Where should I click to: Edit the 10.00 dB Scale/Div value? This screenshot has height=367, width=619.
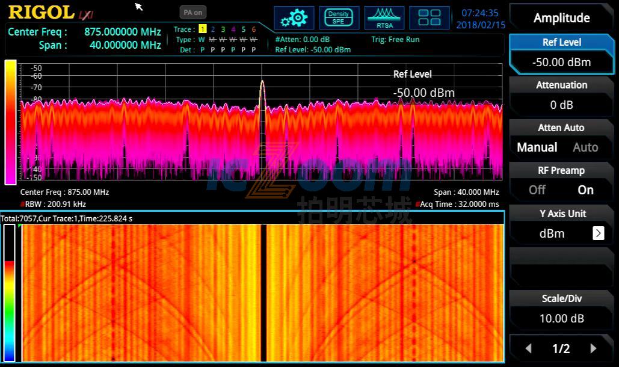[561, 318]
